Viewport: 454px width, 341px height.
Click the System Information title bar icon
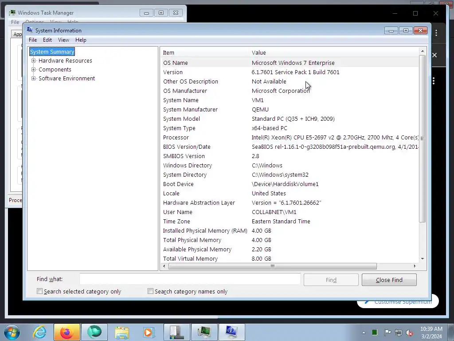pos(30,30)
